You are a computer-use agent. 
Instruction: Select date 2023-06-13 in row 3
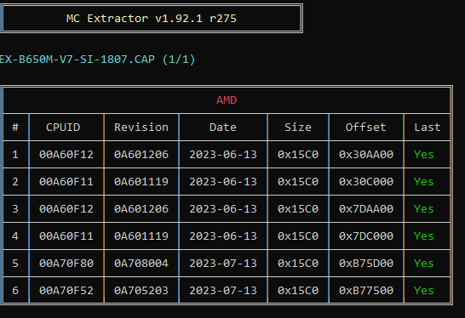tap(223, 209)
